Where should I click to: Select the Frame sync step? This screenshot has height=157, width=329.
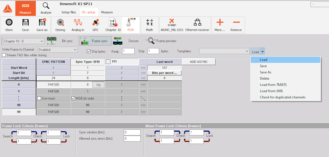(95, 41)
